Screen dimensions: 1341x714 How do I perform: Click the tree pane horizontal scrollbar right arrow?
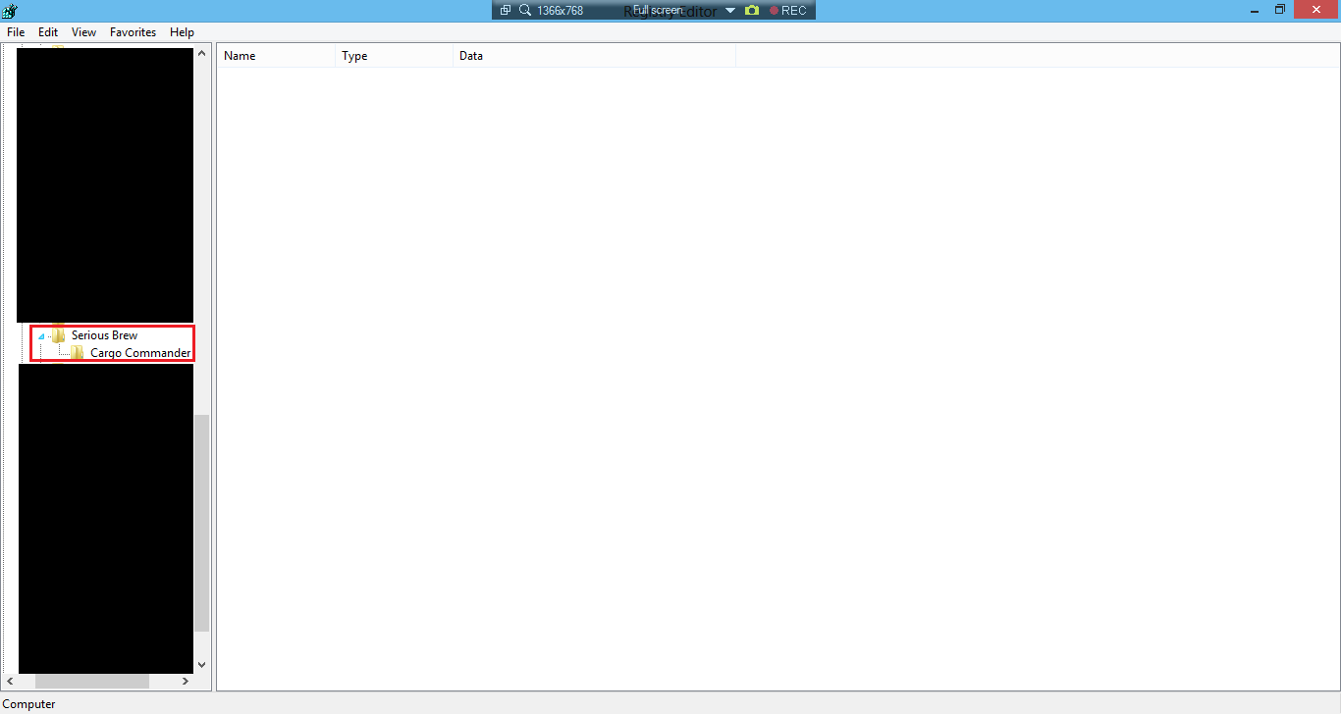[186, 681]
